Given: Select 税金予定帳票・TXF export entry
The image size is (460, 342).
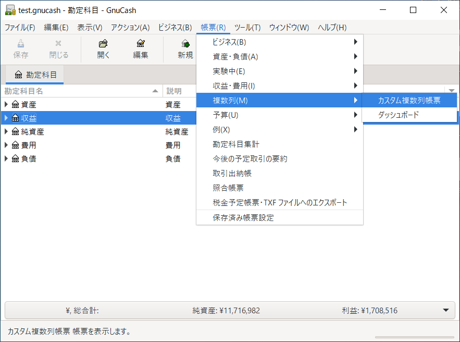Looking at the screenshot, I should tap(280, 202).
